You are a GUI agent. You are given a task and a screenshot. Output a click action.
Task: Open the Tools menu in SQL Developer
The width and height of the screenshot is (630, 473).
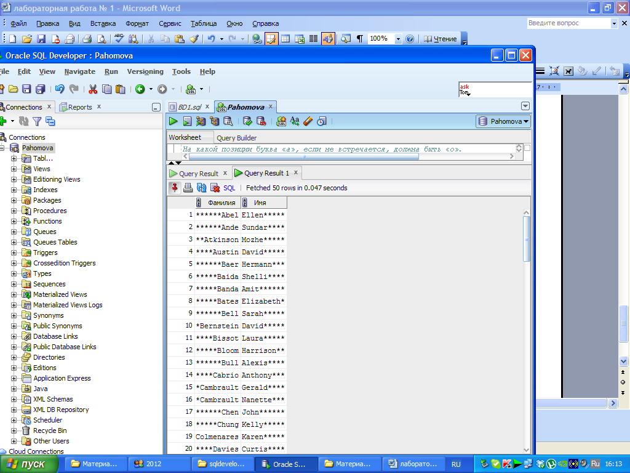(181, 71)
